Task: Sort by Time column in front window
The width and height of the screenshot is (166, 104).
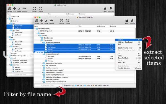Action: (87, 26)
